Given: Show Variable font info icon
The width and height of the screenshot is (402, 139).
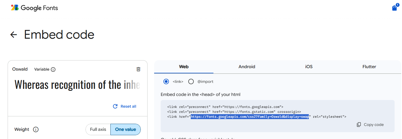Looking at the screenshot, I should pyautogui.click(x=53, y=69).
